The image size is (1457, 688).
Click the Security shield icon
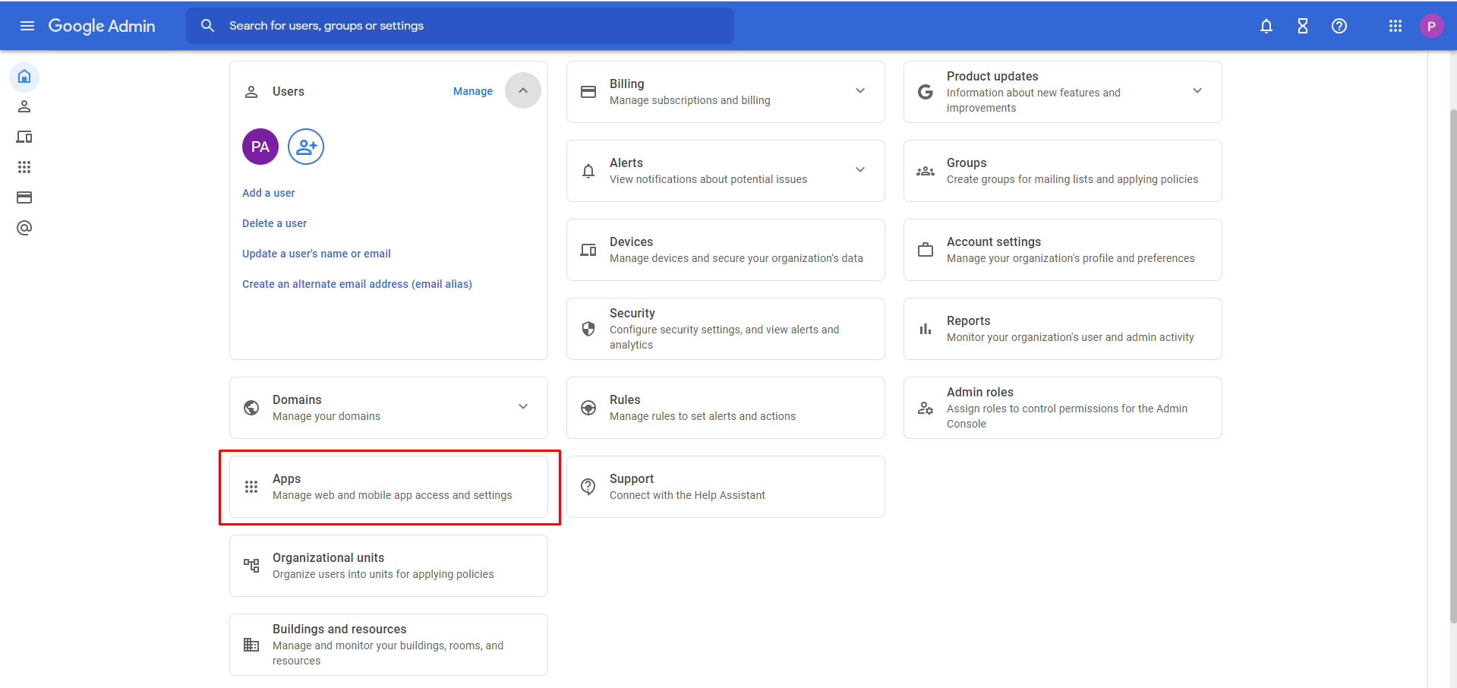tap(588, 329)
